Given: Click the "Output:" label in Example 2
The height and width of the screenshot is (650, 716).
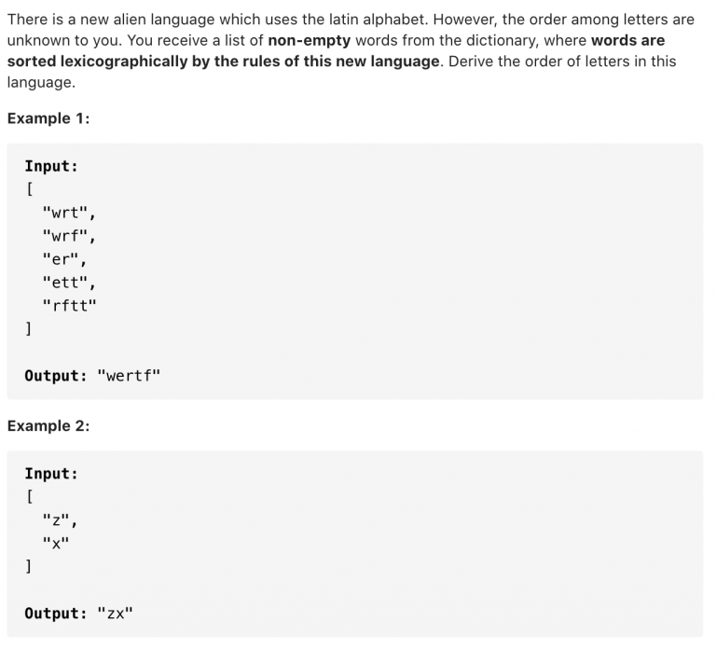Looking at the screenshot, I should pos(56,613).
